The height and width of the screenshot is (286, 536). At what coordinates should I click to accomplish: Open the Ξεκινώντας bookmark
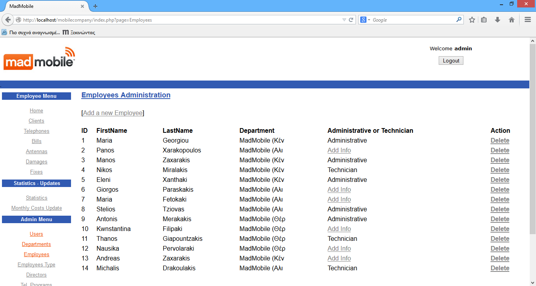(79, 33)
